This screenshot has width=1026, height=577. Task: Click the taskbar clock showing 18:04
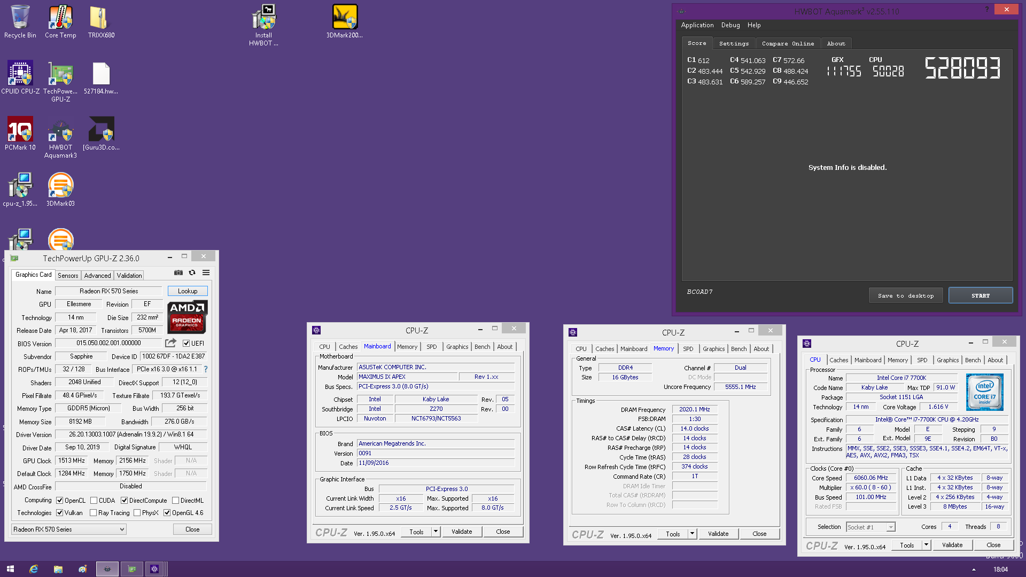[x=1000, y=570]
